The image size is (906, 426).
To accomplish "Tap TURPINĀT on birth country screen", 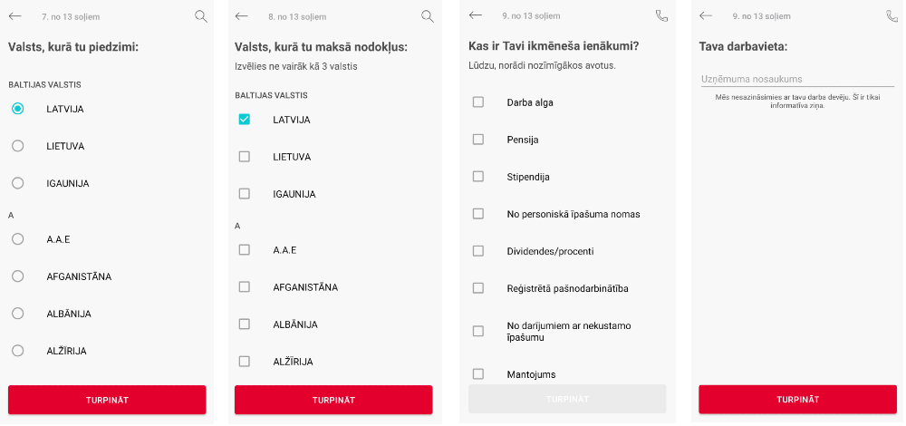I will click(107, 400).
